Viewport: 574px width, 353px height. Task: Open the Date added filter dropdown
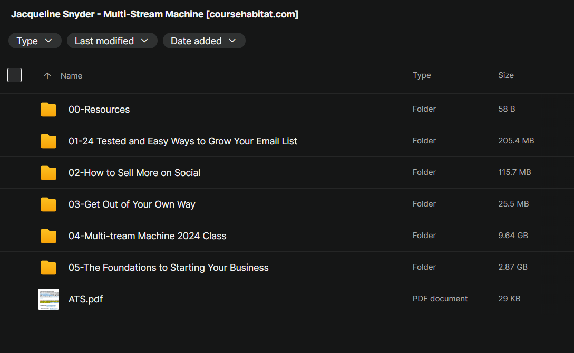pos(204,41)
